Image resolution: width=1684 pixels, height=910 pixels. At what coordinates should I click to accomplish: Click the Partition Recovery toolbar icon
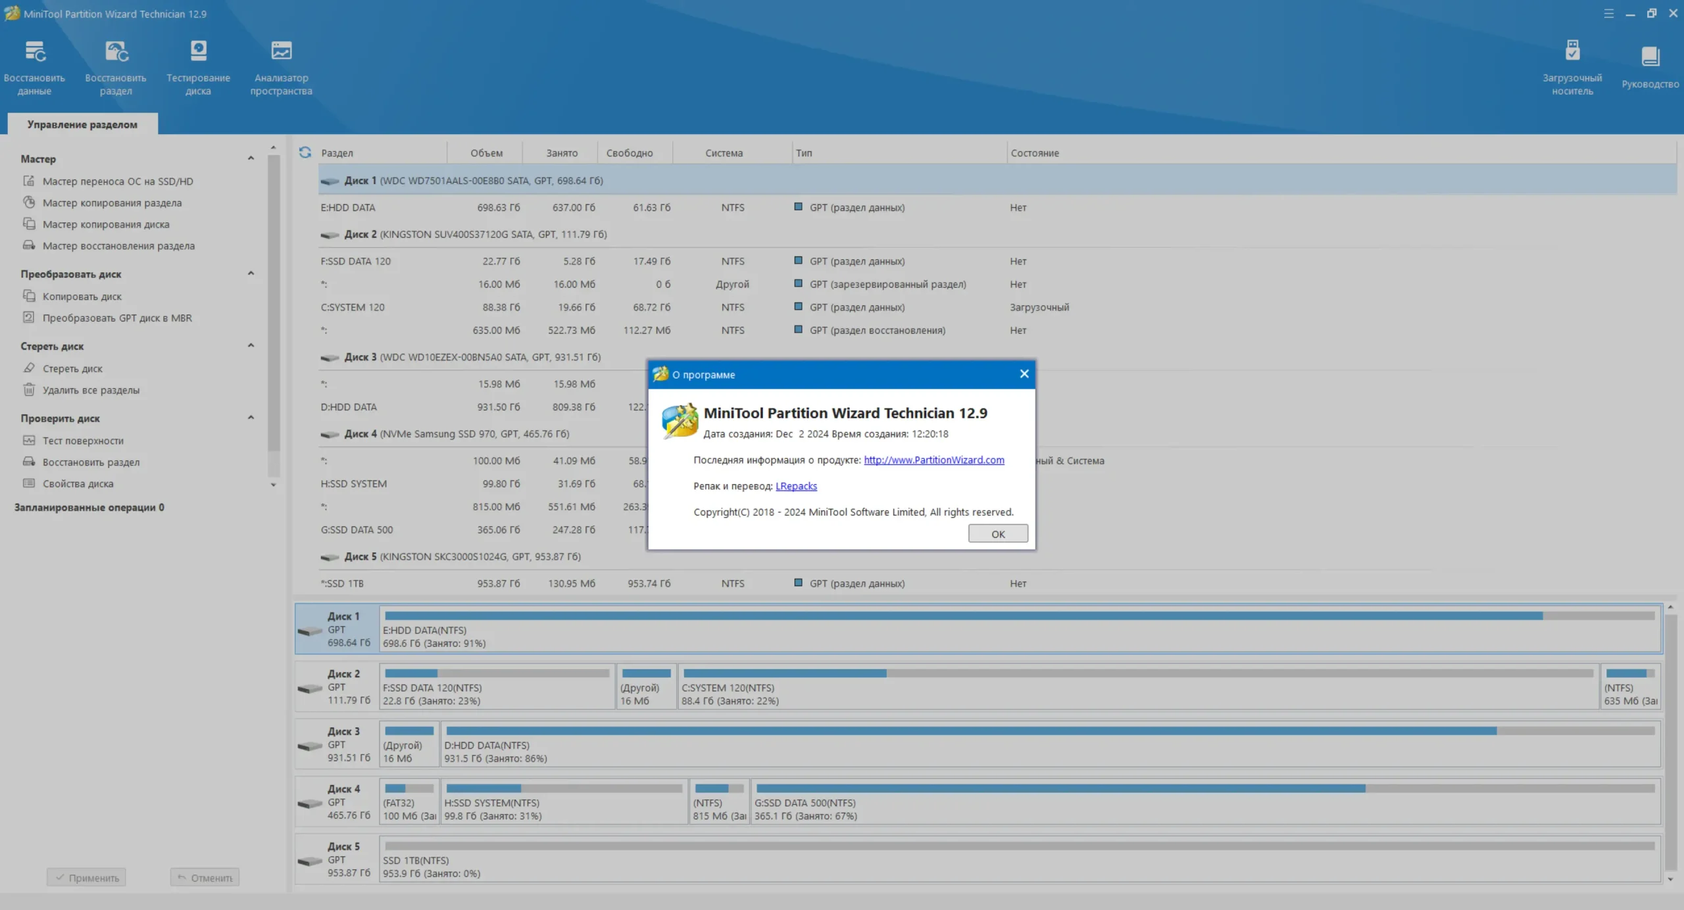116,52
